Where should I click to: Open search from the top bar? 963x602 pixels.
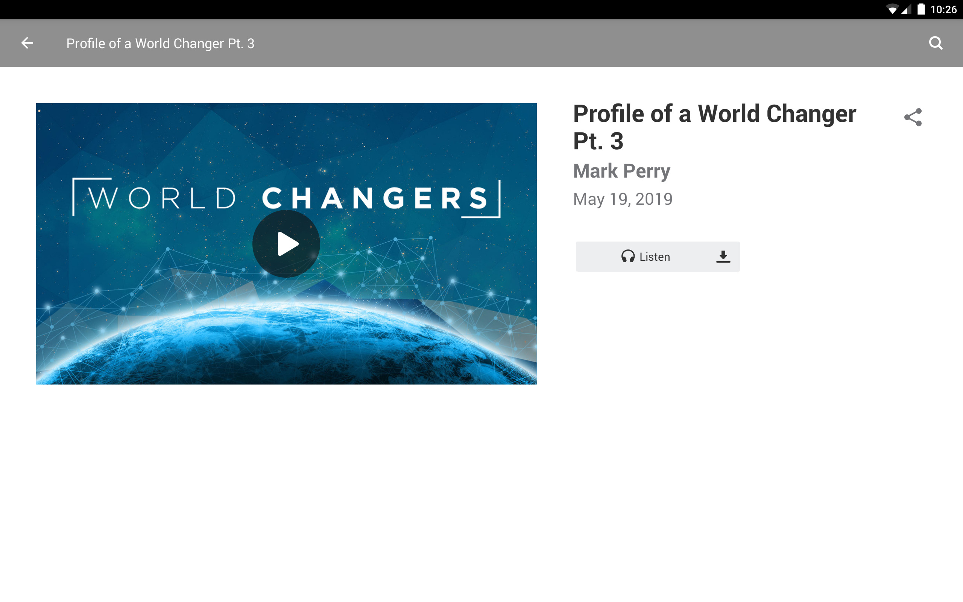click(x=936, y=43)
